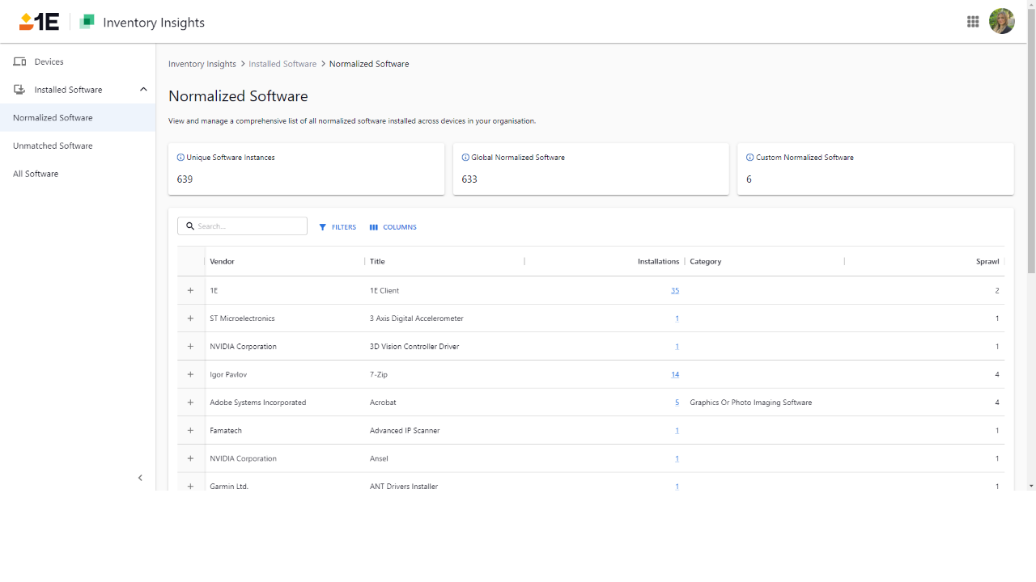Expand the Acrobat row

[190, 403]
